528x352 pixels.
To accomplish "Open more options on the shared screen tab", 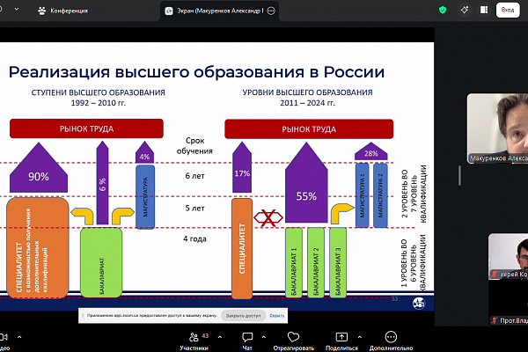I will (x=271, y=11).
